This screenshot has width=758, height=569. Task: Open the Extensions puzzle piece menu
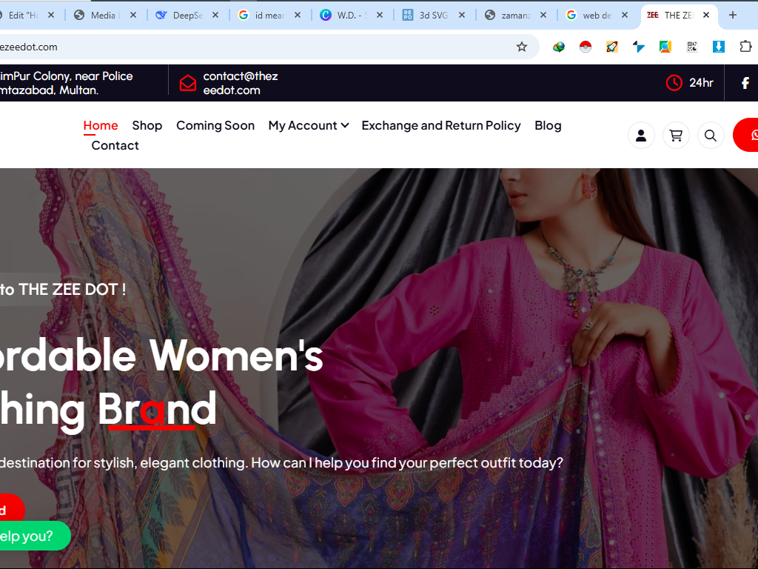pyautogui.click(x=745, y=47)
